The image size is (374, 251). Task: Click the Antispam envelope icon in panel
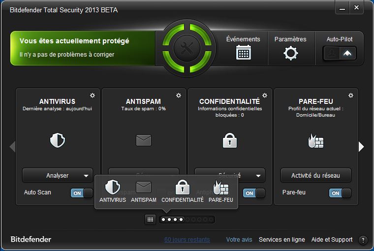tap(144, 140)
